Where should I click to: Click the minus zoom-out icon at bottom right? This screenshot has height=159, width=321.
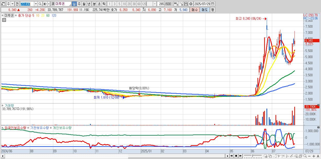309,156
